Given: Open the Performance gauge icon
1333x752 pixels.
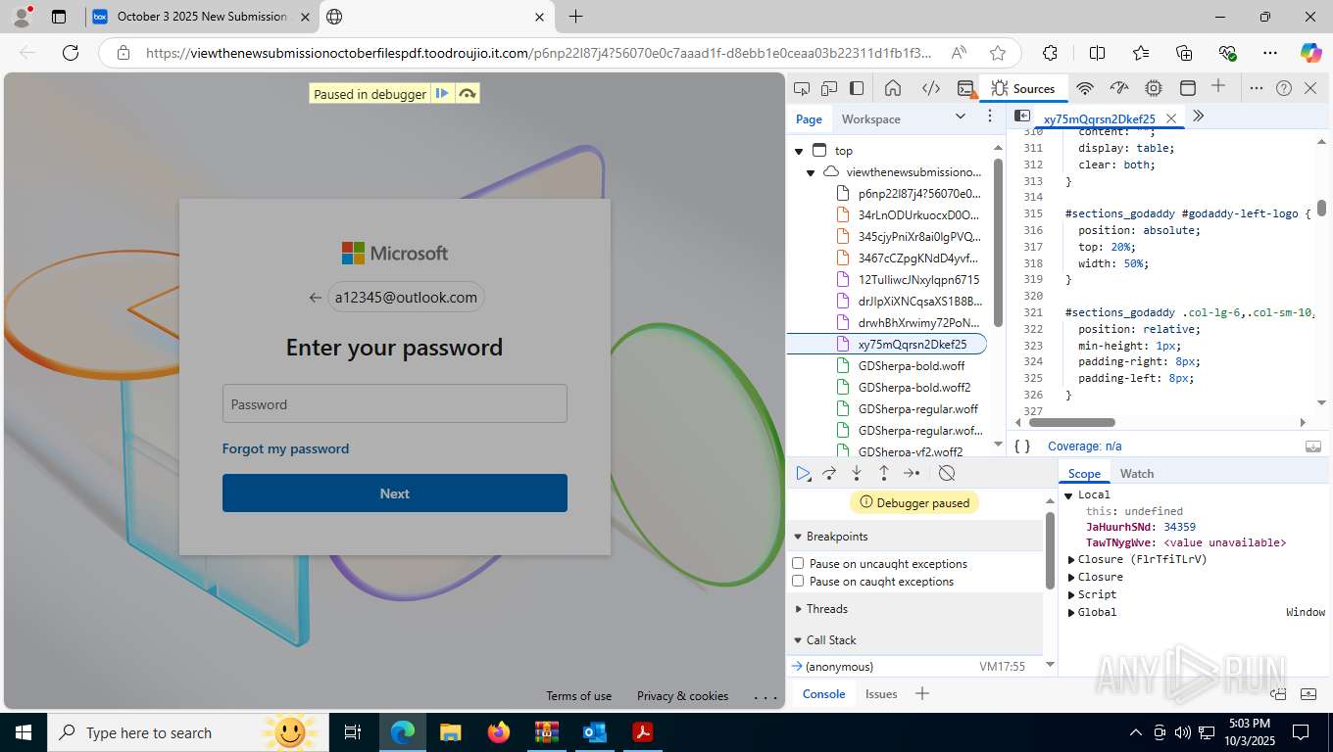Looking at the screenshot, I should [1120, 88].
